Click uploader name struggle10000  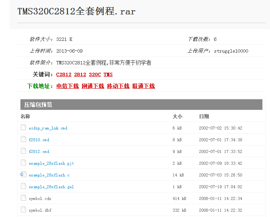pos(231,51)
